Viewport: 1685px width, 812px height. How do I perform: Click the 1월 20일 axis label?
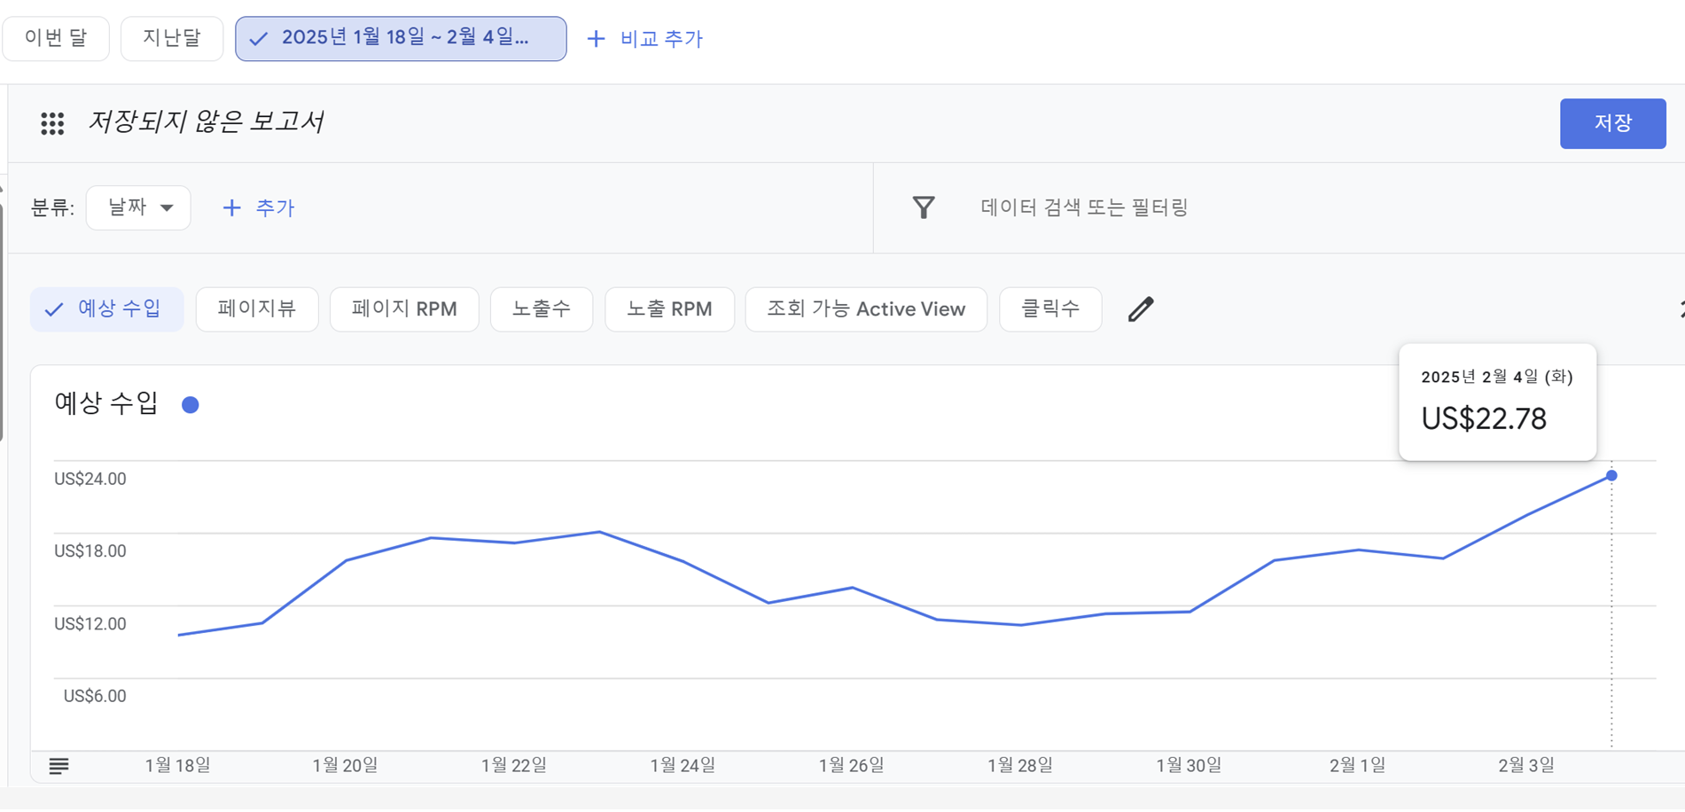tap(345, 765)
